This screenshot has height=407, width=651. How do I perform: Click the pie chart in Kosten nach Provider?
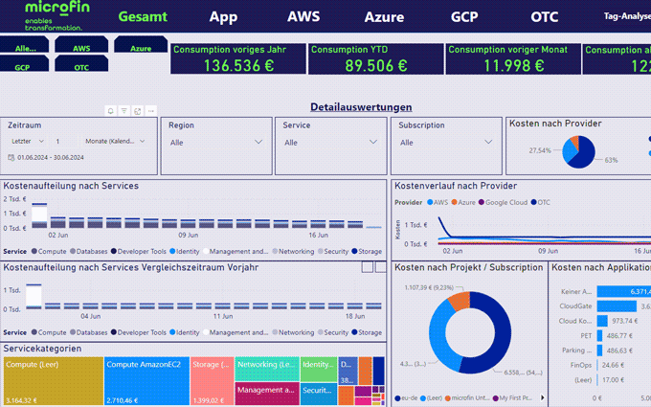coord(578,151)
